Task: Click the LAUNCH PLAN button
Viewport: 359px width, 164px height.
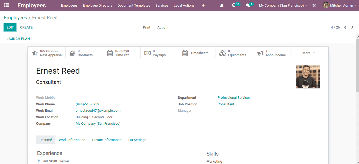Action: coord(18,39)
